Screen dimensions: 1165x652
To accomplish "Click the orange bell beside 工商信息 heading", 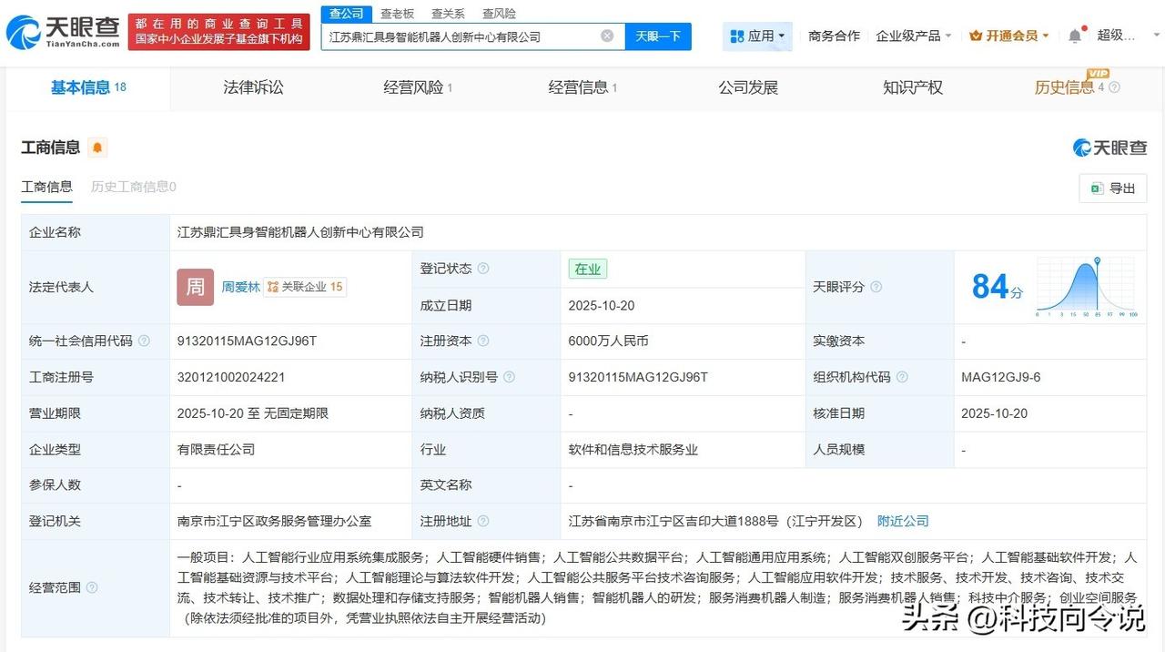I will pos(97,147).
